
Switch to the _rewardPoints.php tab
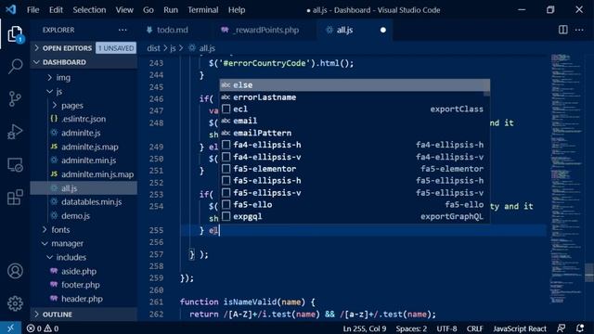click(x=265, y=30)
